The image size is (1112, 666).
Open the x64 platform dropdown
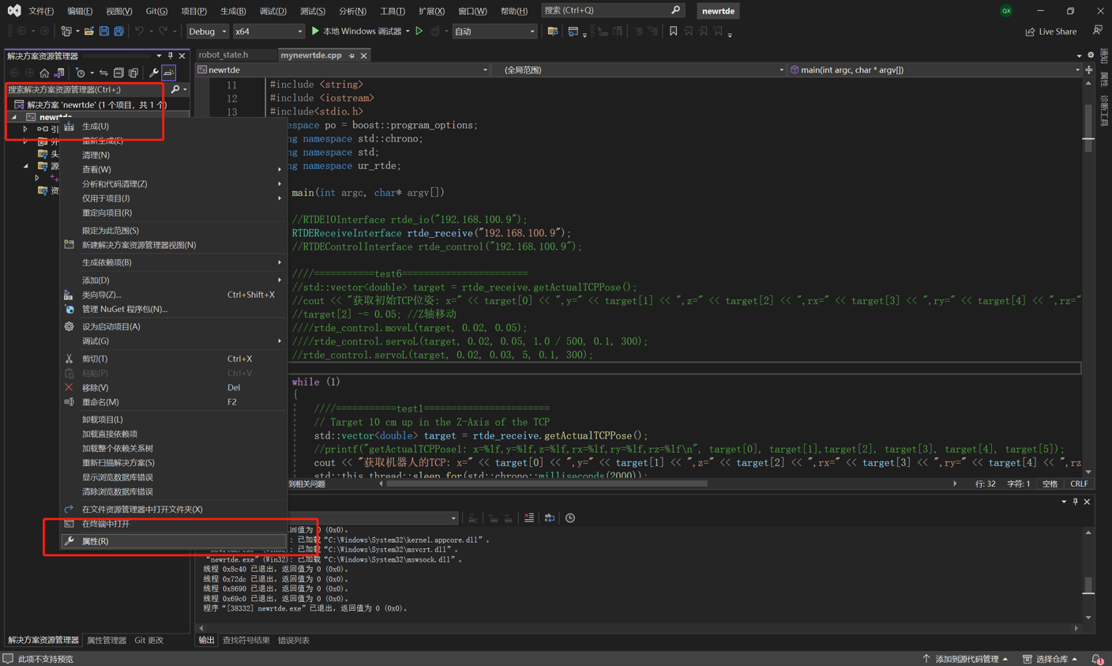click(269, 31)
